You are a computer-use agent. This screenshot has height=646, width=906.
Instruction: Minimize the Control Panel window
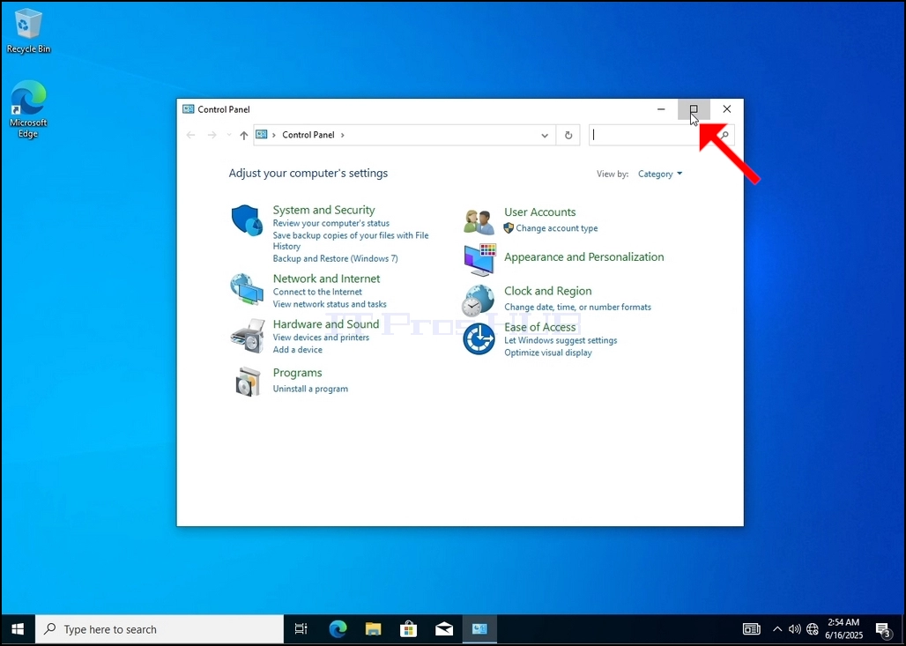(x=661, y=109)
